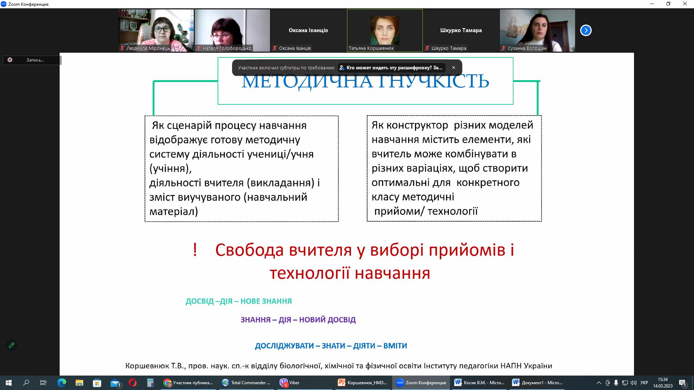Open Opera browser from taskbar
The image size is (694, 390).
133,383
